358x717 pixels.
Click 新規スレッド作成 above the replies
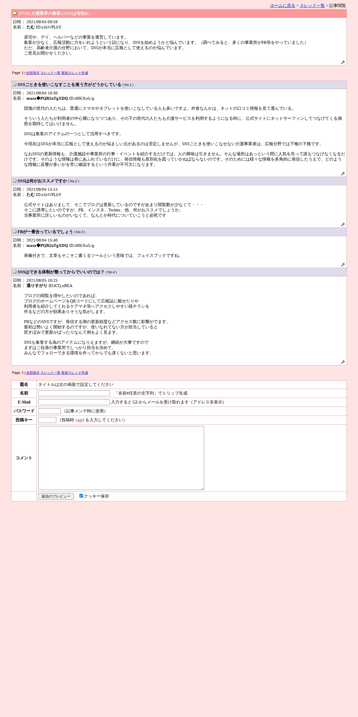tap(75, 73)
